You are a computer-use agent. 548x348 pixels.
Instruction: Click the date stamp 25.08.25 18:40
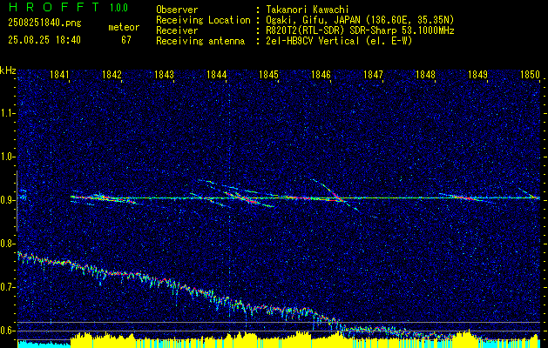click(x=44, y=40)
